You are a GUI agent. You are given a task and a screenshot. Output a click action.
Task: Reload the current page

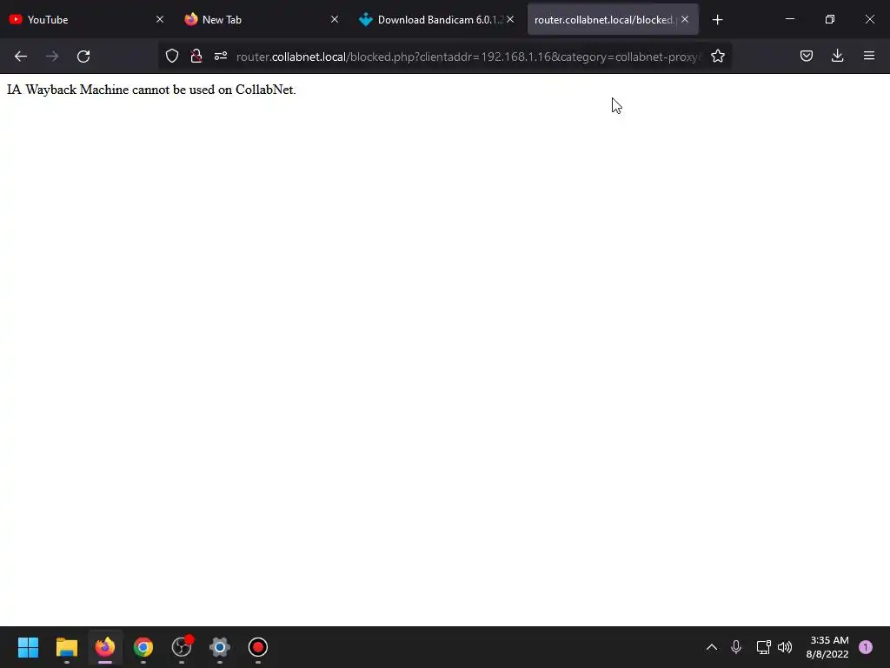click(83, 57)
